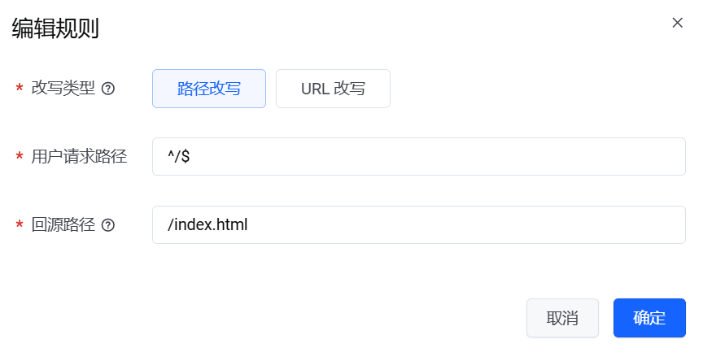Click the 编辑规则 dialog title

(55, 28)
